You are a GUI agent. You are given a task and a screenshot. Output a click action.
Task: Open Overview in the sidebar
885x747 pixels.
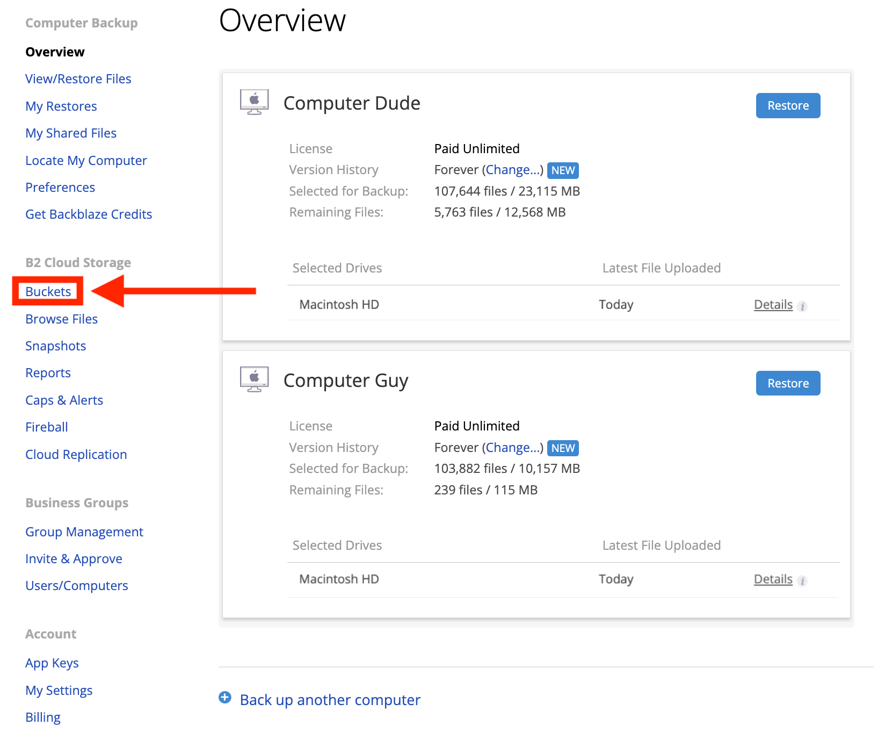(55, 52)
